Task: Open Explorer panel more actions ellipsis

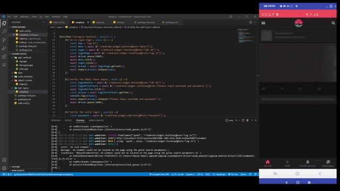Action: (x=44, y=22)
